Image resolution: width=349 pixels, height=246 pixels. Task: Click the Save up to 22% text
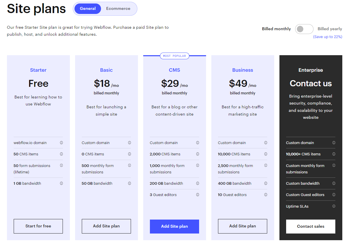[327, 37]
